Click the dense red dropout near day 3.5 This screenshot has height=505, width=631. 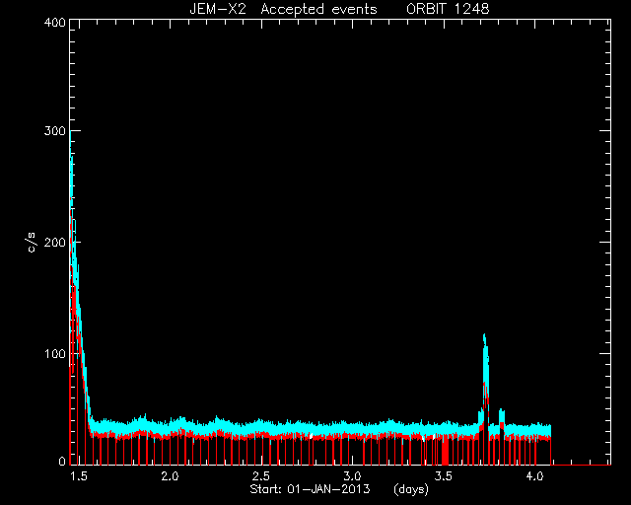pos(445,452)
